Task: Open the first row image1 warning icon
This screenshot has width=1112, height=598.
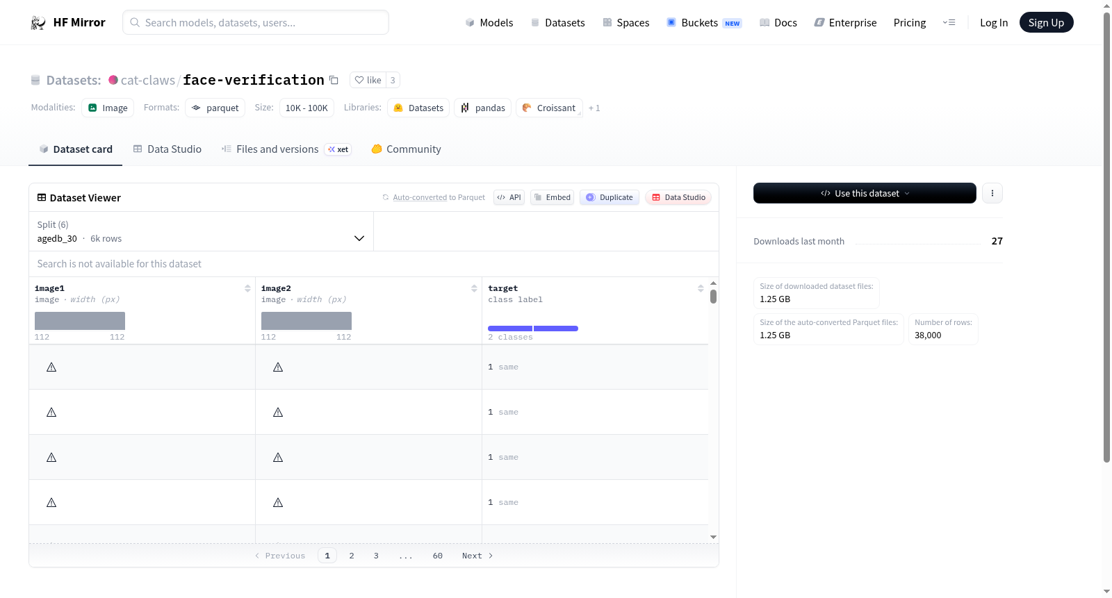Action: pos(51,367)
